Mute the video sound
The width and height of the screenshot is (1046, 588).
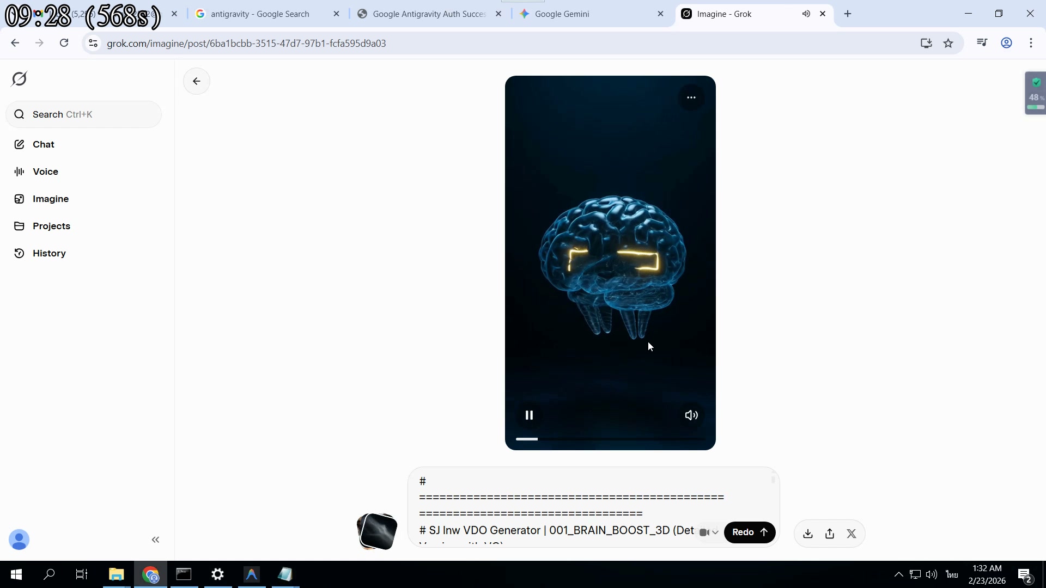pyautogui.click(x=691, y=415)
